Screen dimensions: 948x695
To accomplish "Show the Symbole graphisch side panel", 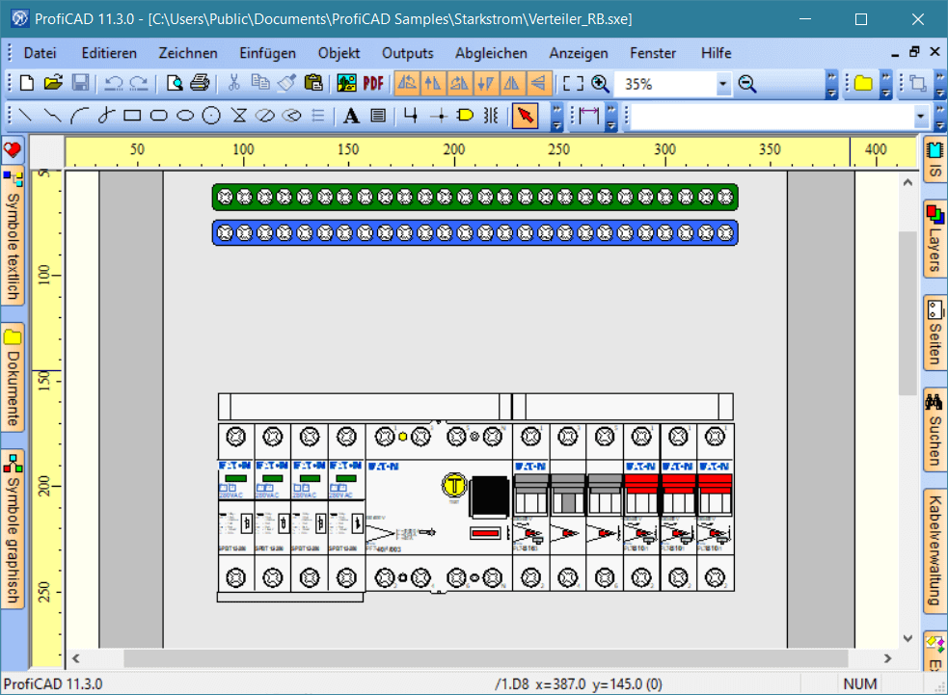I will point(13,529).
